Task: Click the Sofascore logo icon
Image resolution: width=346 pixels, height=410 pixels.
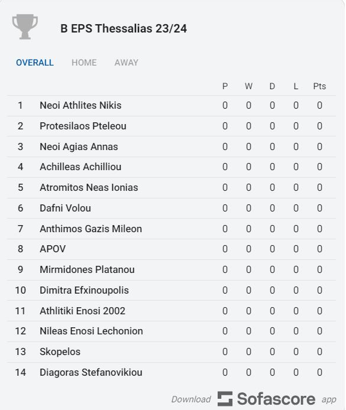Action: [225, 399]
